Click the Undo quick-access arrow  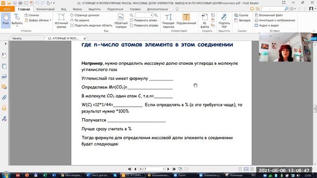pos(37,3)
